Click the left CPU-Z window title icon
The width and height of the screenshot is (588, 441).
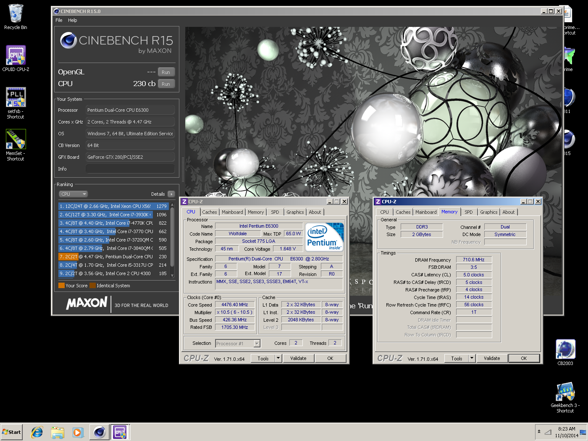[184, 202]
